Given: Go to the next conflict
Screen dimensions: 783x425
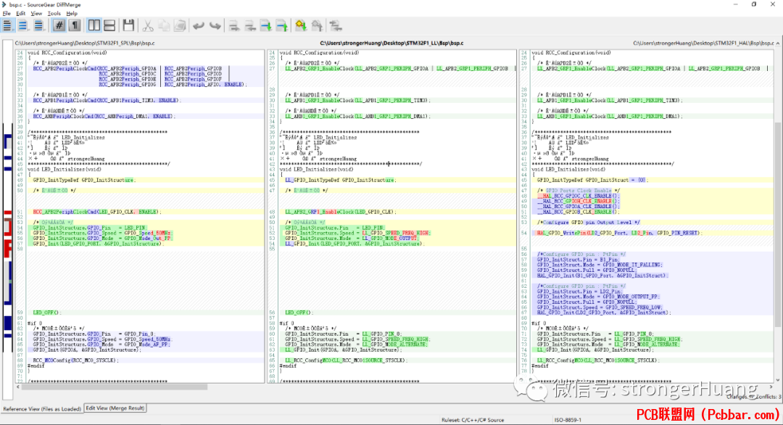Looking at the screenshot, I should click(301, 25).
